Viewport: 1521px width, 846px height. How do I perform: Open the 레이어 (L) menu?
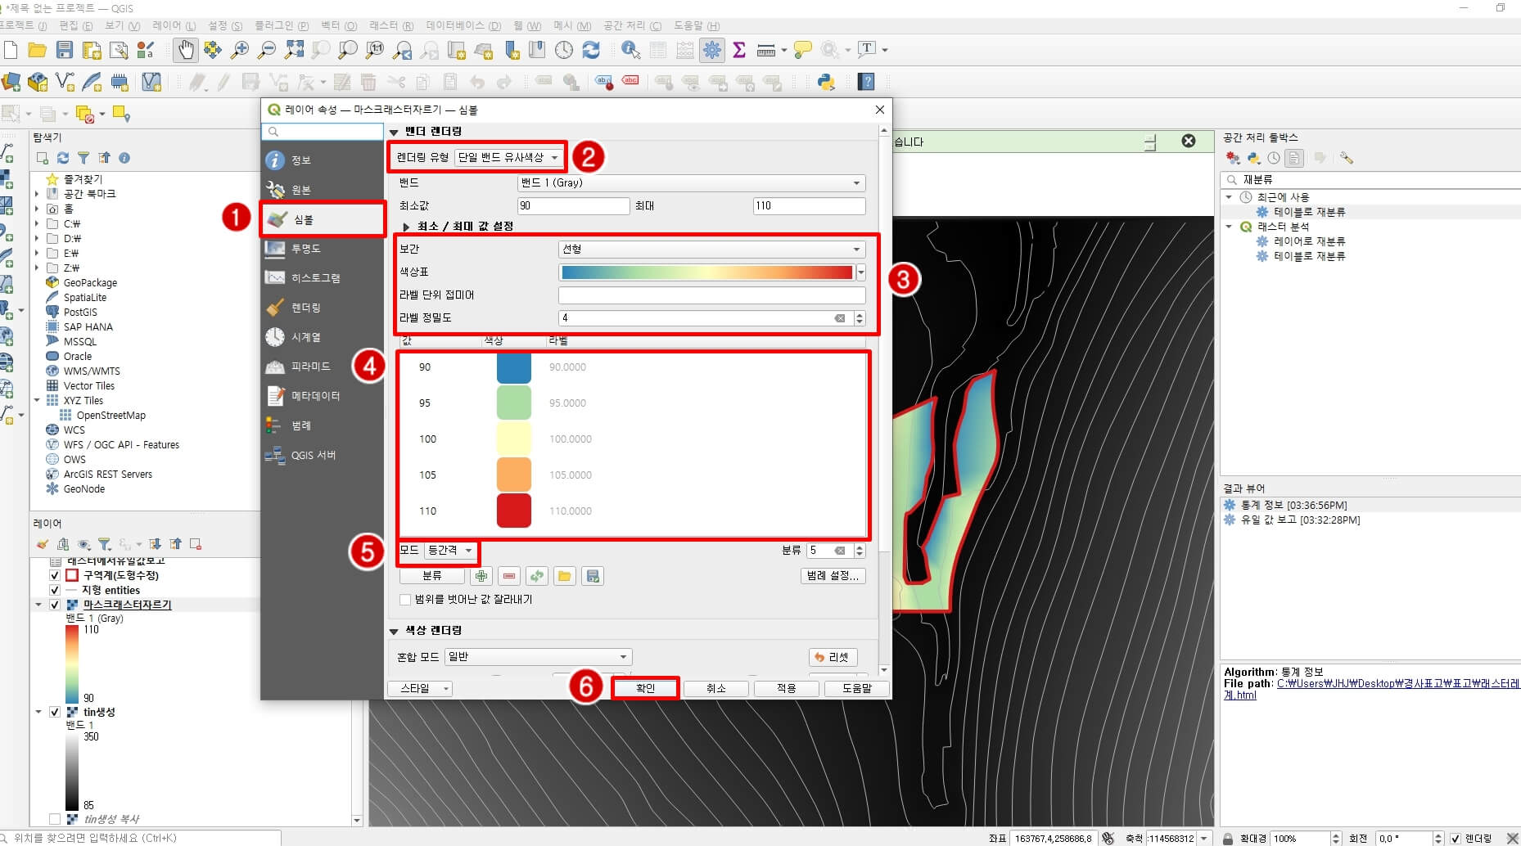174,25
